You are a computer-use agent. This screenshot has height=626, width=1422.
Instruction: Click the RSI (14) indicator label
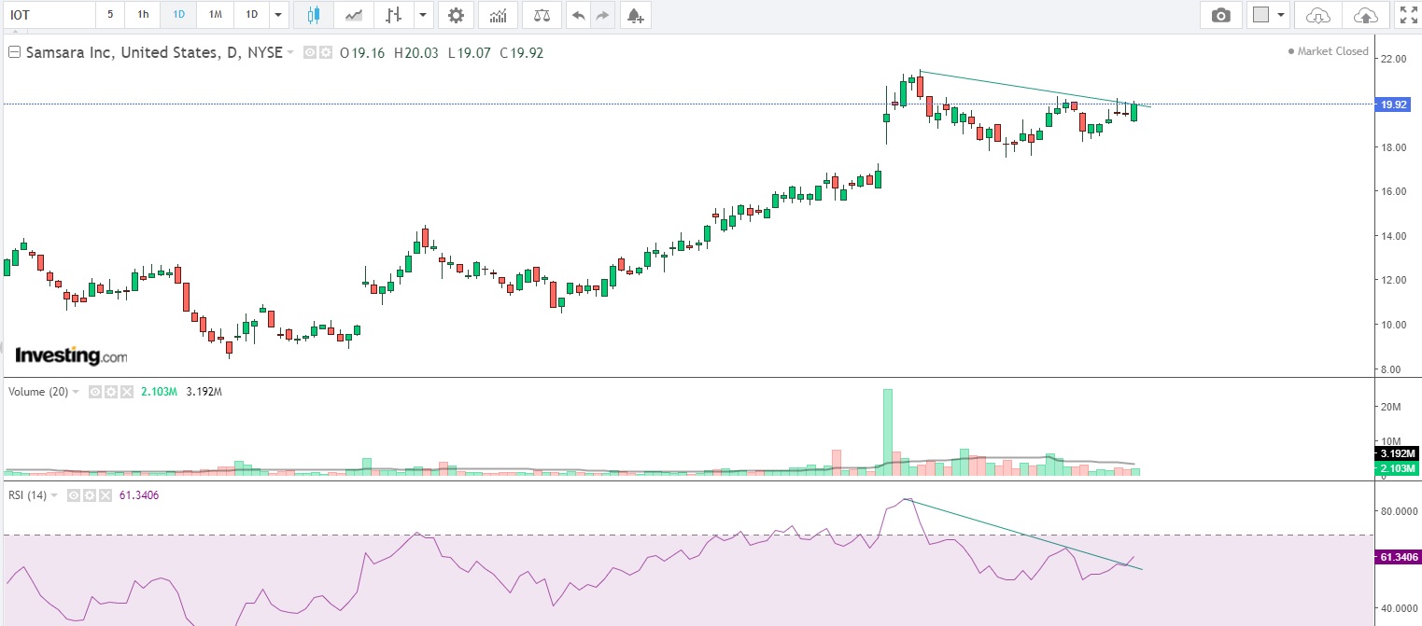(27, 495)
